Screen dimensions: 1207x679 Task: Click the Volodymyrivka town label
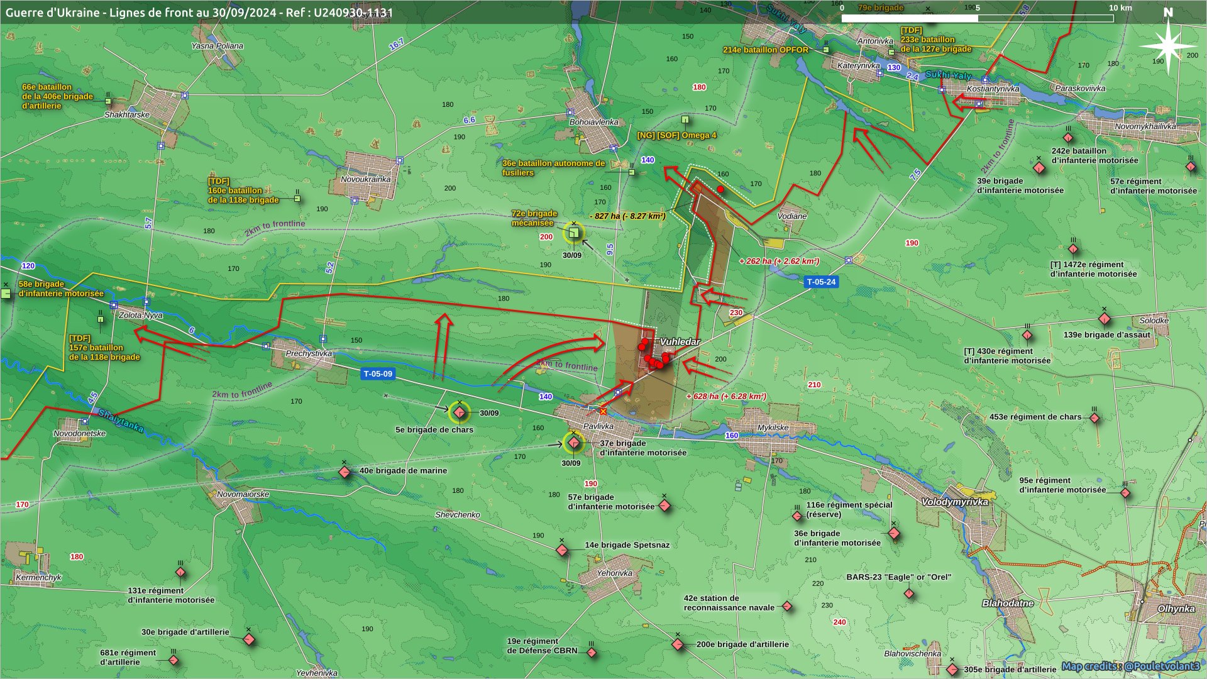[954, 502]
